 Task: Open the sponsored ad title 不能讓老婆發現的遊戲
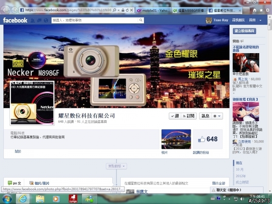tap(246, 49)
